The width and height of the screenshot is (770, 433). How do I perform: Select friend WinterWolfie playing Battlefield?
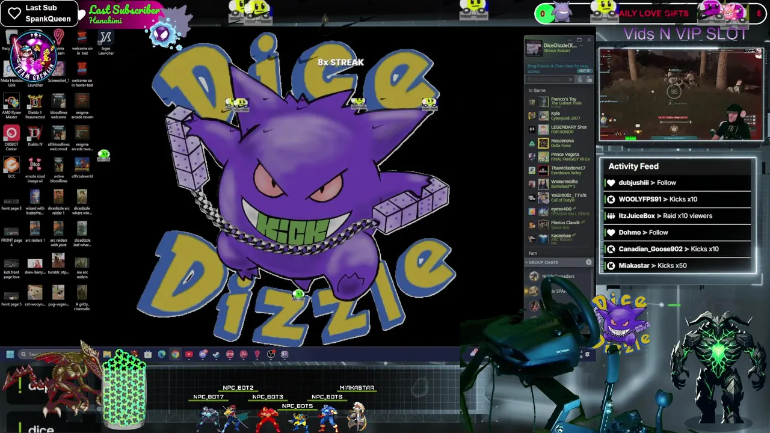[x=559, y=184]
